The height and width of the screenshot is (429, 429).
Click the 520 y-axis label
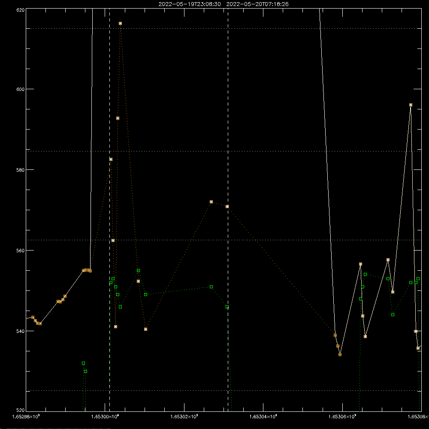(x=21, y=411)
